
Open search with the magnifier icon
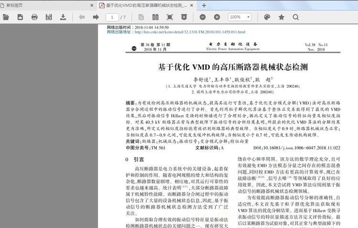click(296, 17)
